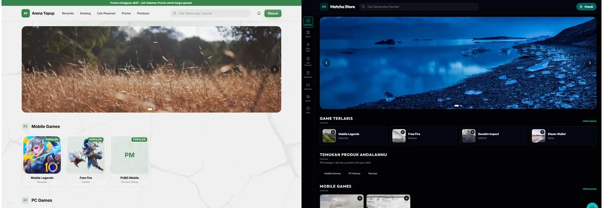
Task: Click Lihat semua next to Game Terlaris
Action: tap(589, 121)
